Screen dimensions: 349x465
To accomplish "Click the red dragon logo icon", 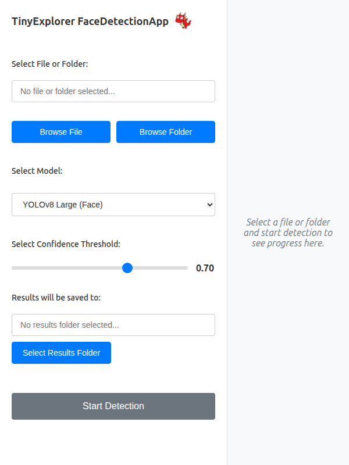I will [x=183, y=22].
